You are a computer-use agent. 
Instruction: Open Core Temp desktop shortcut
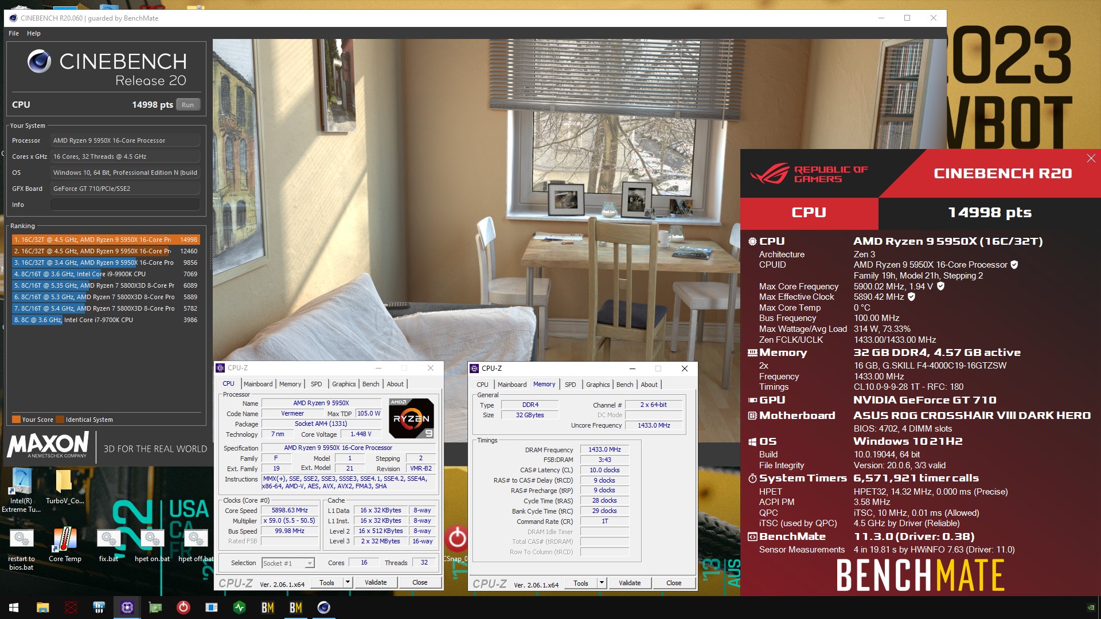(65, 544)
